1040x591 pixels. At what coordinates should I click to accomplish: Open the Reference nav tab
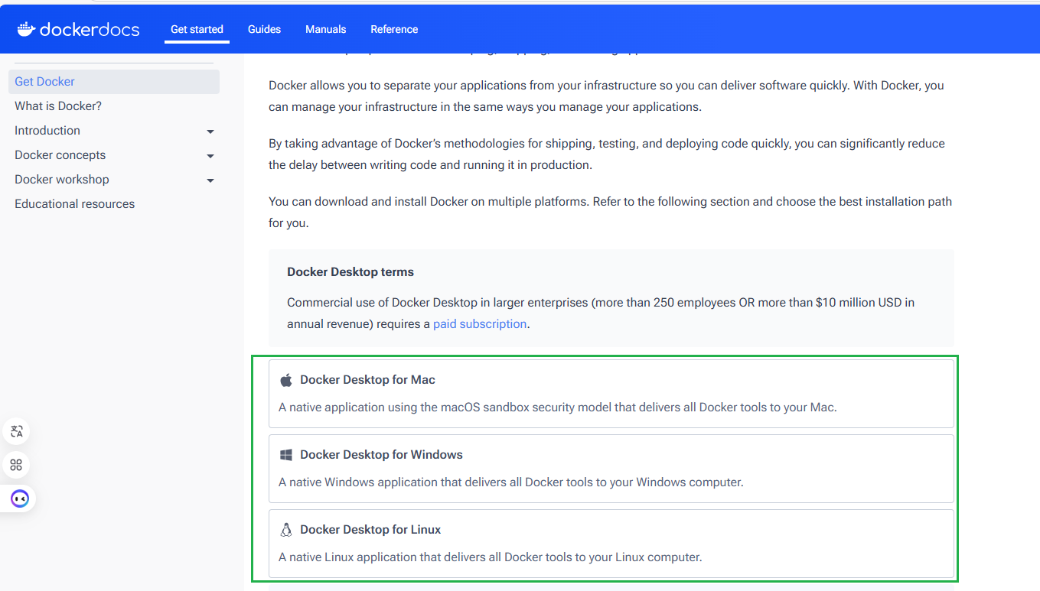click(x=394, y=29)
